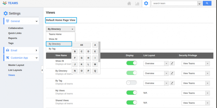The height and width of the screenshot is (108, 217).
Task: Open Master Layout settings
Action: point(16,65)
